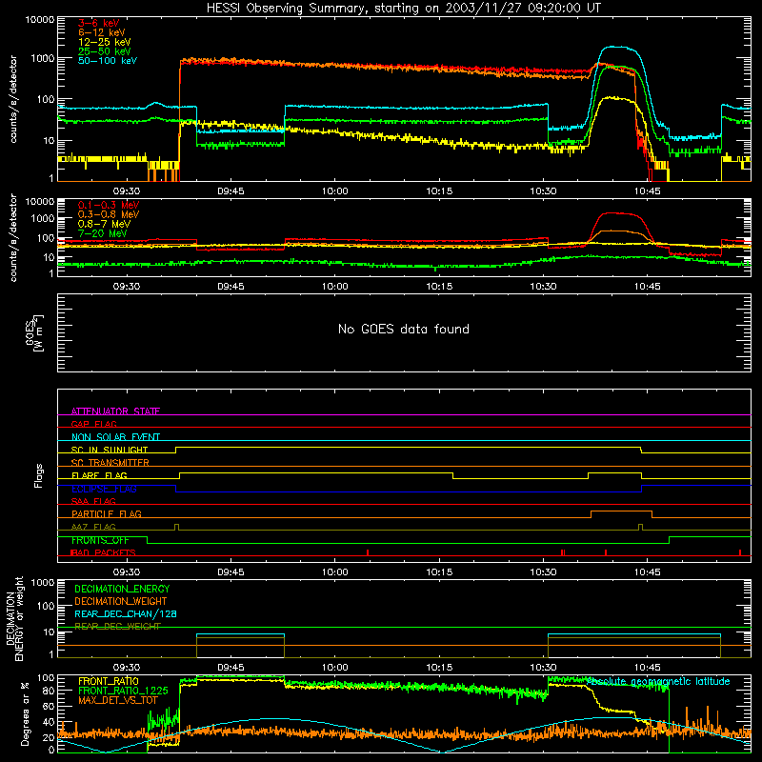Click the HESSI Observing Summary title text

coord(403,9)
